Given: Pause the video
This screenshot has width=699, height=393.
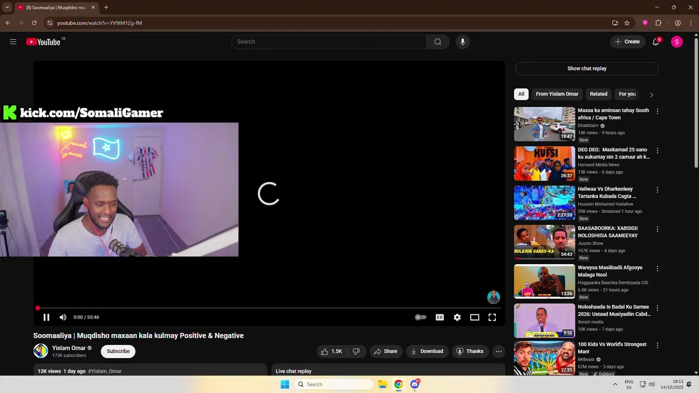Looking at the screenshot, I should [x=46, y=317].
